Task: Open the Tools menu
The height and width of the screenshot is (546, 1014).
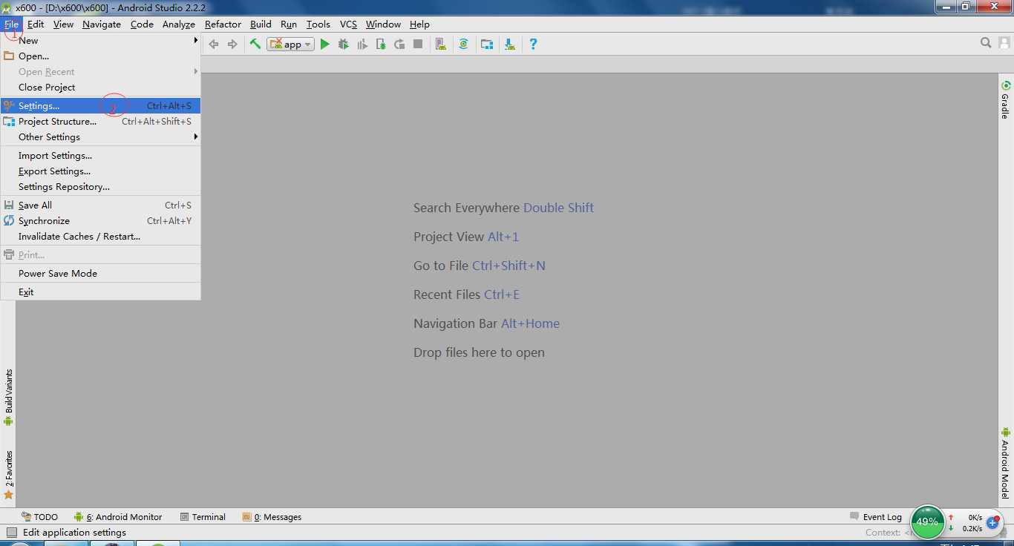Action: [x=318, y=24]
